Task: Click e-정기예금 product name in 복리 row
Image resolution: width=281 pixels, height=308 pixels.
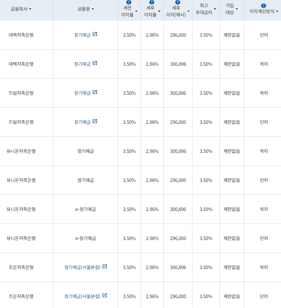Action: [x=86, y=209]
